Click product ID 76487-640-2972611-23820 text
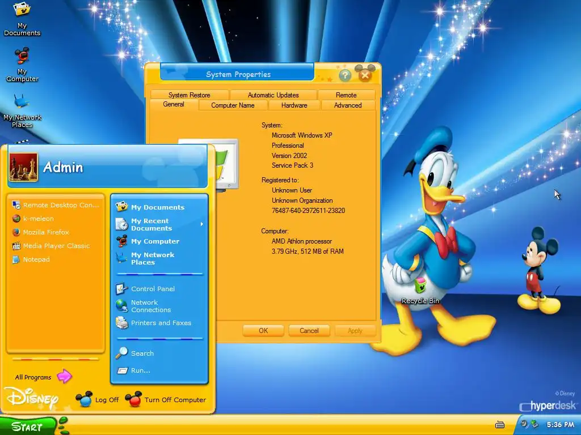Viewport: 581px width, 435px height. [x=308, y=211]
